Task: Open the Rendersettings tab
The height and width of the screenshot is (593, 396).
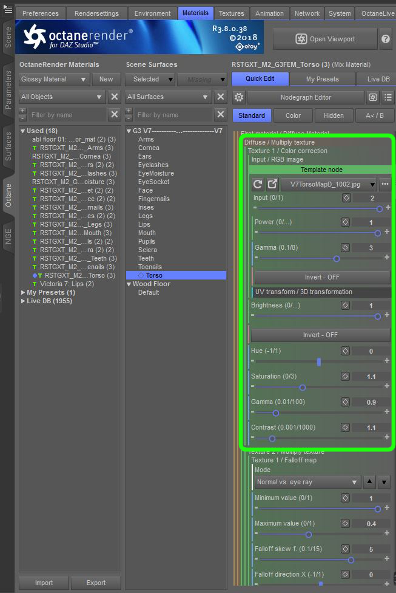Action: [x=96, y=13]
